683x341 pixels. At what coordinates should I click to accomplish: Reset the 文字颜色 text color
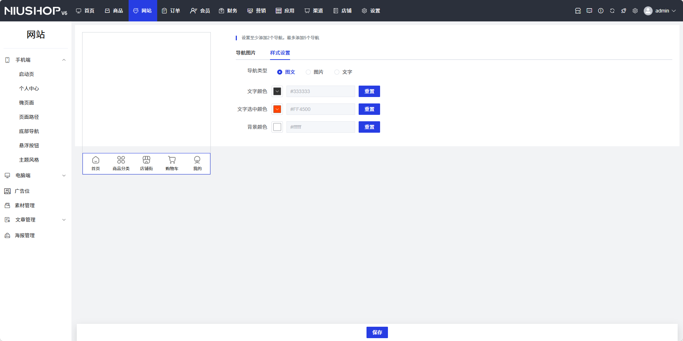[x=369, y=91]
